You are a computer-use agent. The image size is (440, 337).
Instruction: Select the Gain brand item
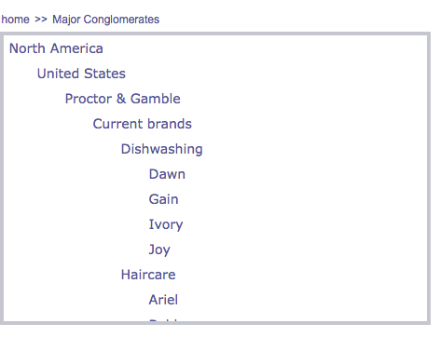click(163, 199)
